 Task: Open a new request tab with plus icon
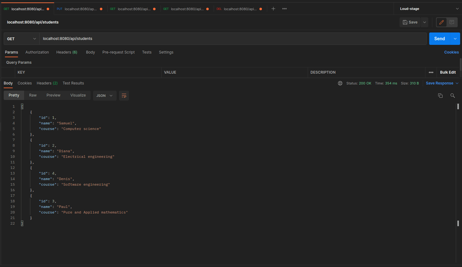click(273, 9)
